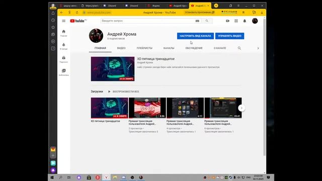Switch to the Яндекс browser tab
Screen dimensions: 322x181
click(155, 6)
